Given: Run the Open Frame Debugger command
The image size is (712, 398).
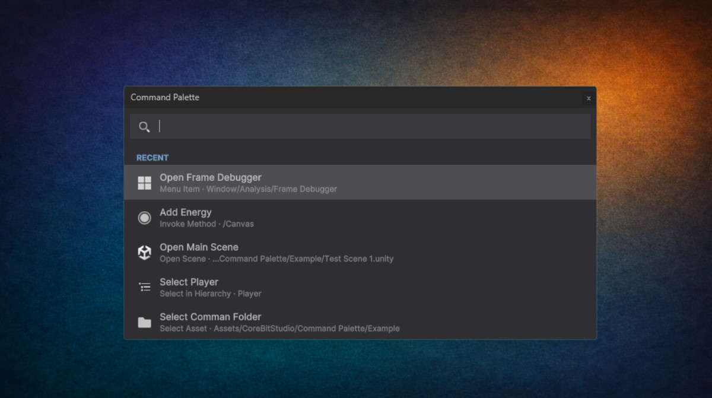Looking at the screenshot, I should coord(210,177).
